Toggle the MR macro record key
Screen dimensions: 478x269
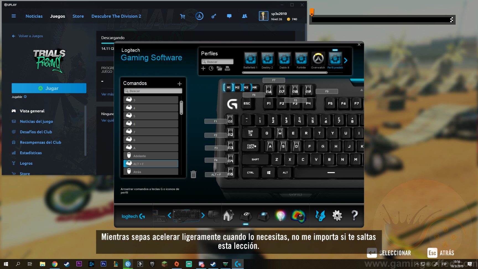[x=254, y=87]
